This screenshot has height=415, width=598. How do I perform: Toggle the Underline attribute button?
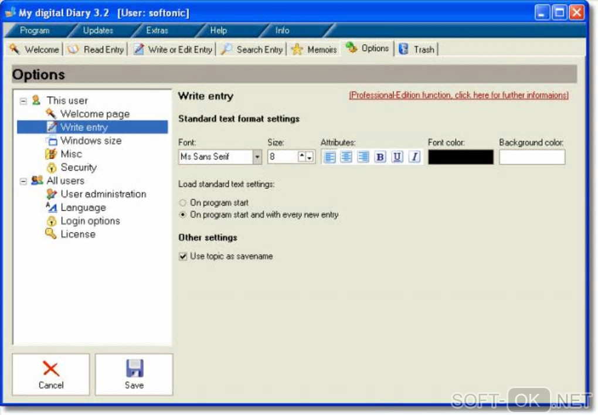tap(397, 157)
